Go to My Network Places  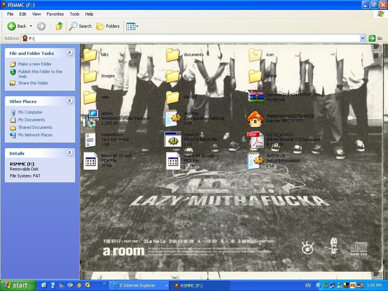point(35,135)
